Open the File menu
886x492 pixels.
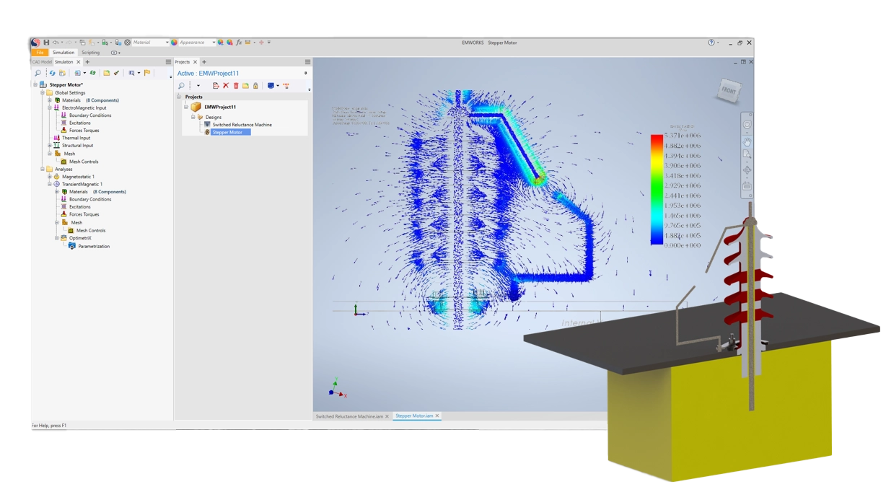(40, 53)
